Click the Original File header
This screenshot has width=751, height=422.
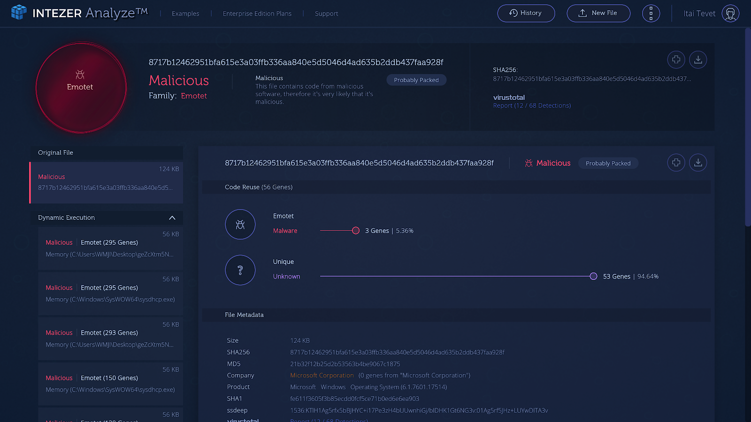pyautogui.click(x=106, y=153)
